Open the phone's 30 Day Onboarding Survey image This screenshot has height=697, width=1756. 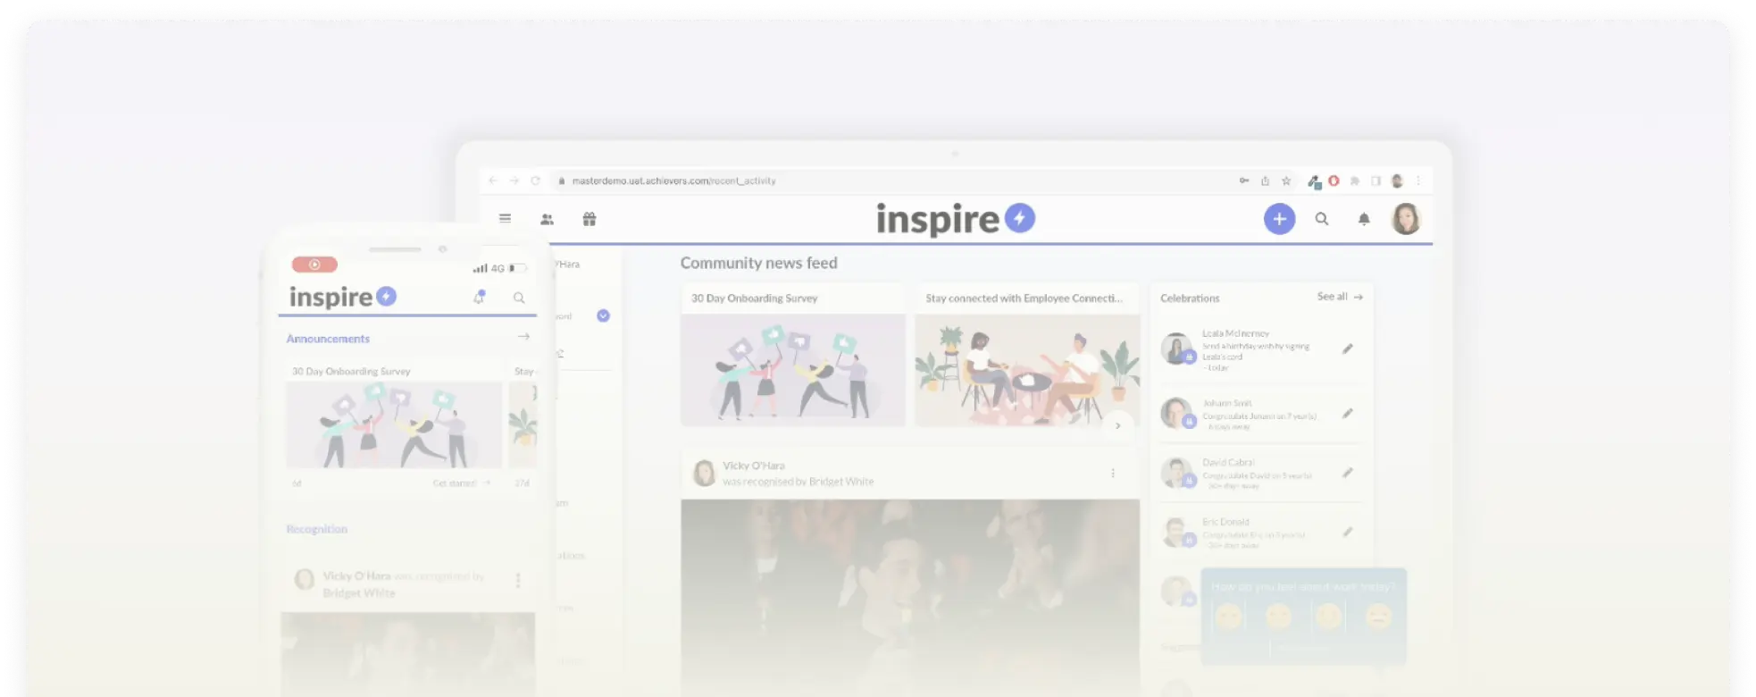[394, 425]
